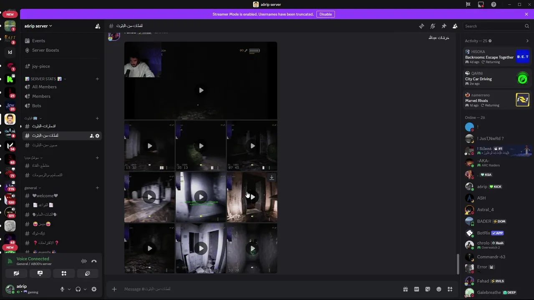Open the sticker picker
Screen dimensions: 534x300
tap(428, 289)
